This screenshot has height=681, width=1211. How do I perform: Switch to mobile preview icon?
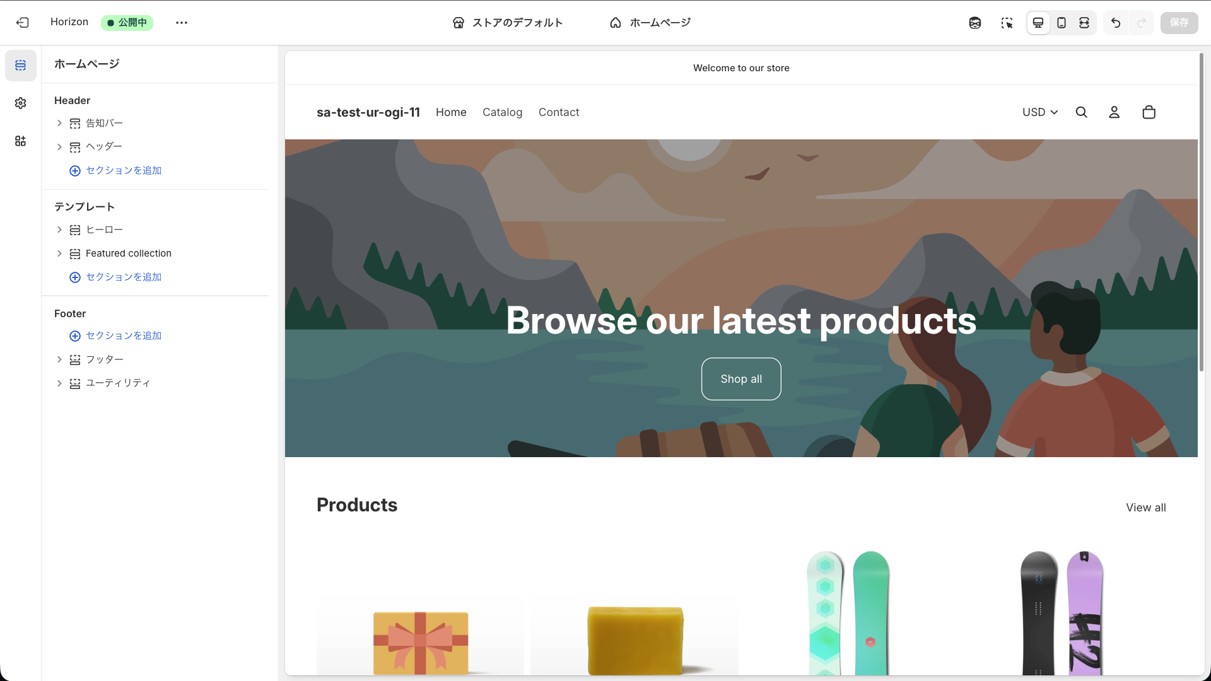(x=1062, y=23)
